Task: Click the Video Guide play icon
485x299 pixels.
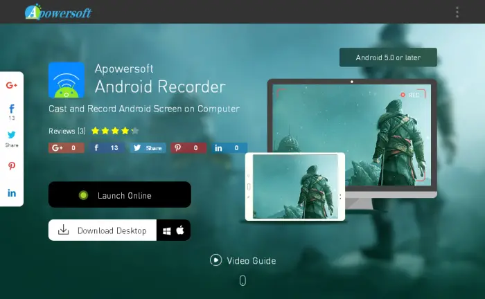Action: coord(215,260)
